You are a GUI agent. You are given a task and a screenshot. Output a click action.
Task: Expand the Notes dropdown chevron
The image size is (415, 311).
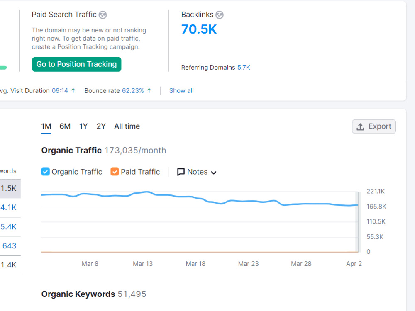[x=214, y=173]
